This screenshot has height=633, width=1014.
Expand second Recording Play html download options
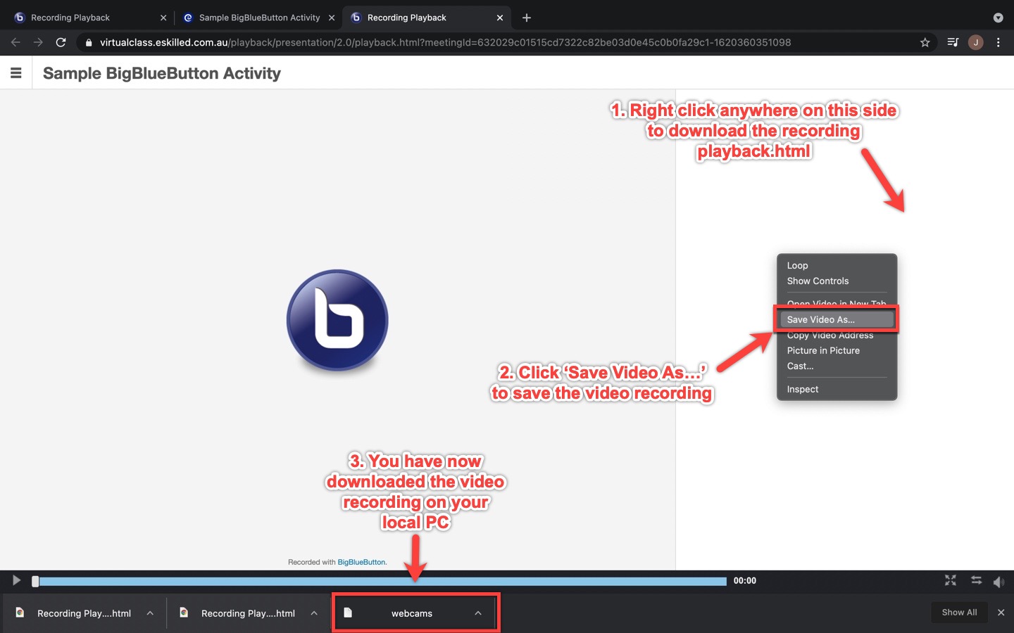coord(314,613)
